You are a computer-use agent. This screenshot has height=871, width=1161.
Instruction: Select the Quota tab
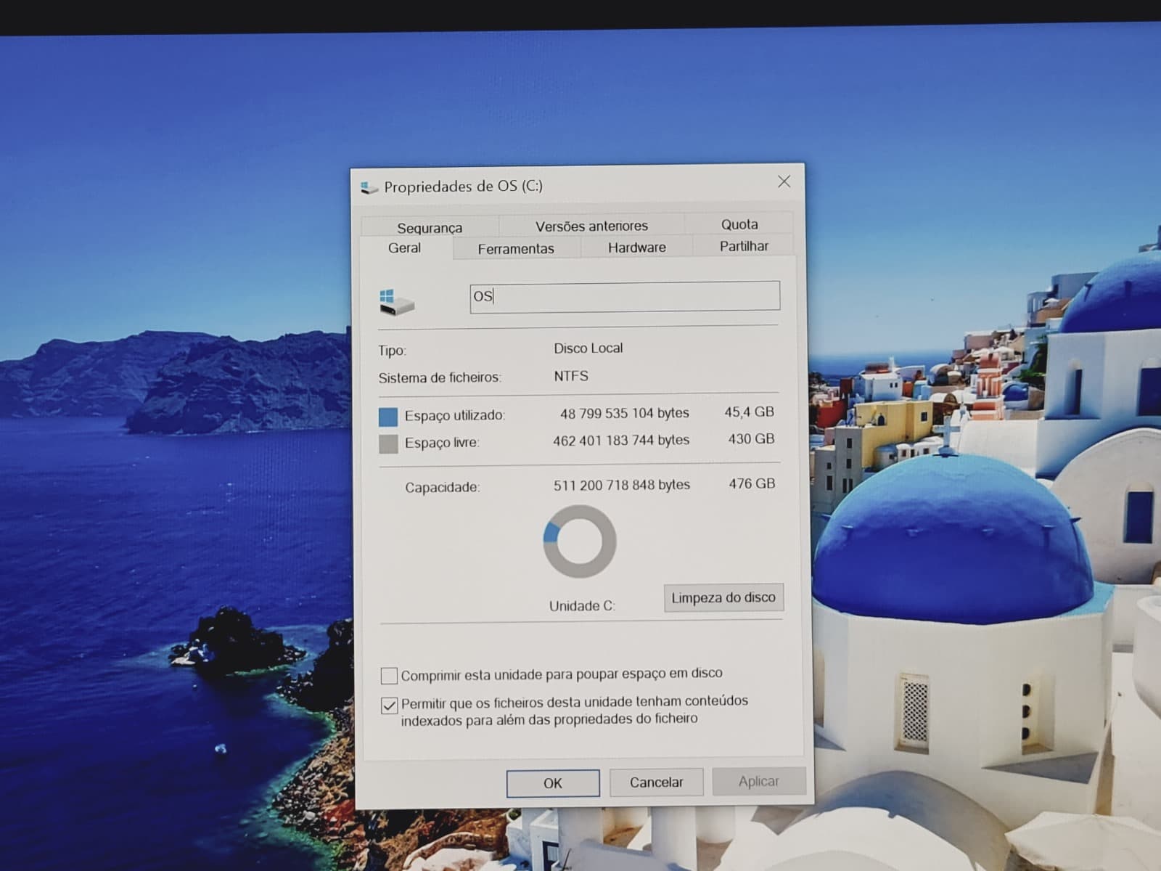[739, 224]
